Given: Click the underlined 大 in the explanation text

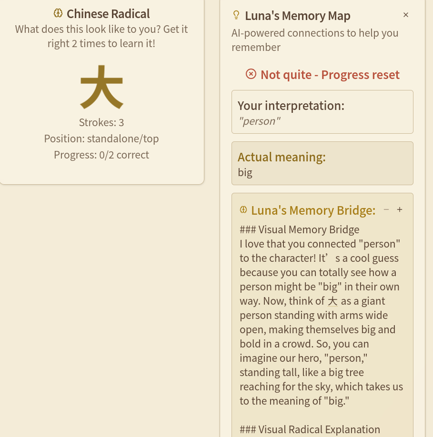Looking at the screenshot, I should pos(333,301).
